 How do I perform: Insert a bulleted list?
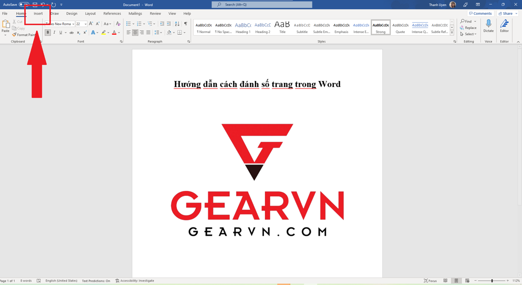(128, 24)
